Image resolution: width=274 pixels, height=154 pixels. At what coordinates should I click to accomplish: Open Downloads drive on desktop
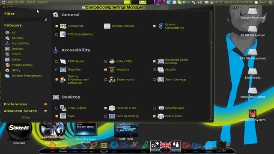tap(253, 71)
